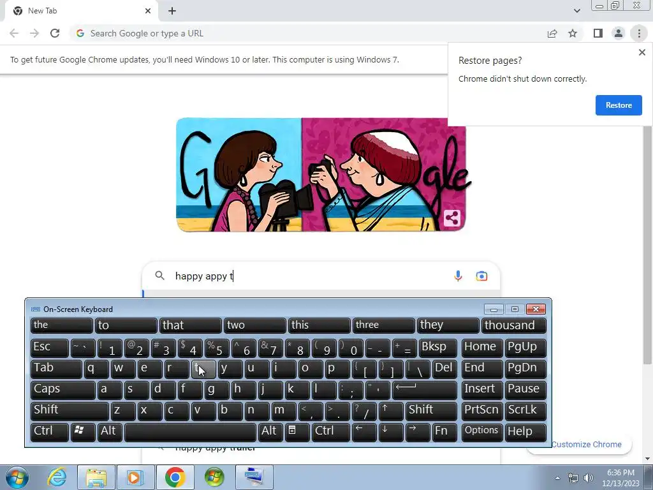Open the Chrome three-dot menu
The width and height of the screenshot is (653, 490).
click(x=639, y=33)
